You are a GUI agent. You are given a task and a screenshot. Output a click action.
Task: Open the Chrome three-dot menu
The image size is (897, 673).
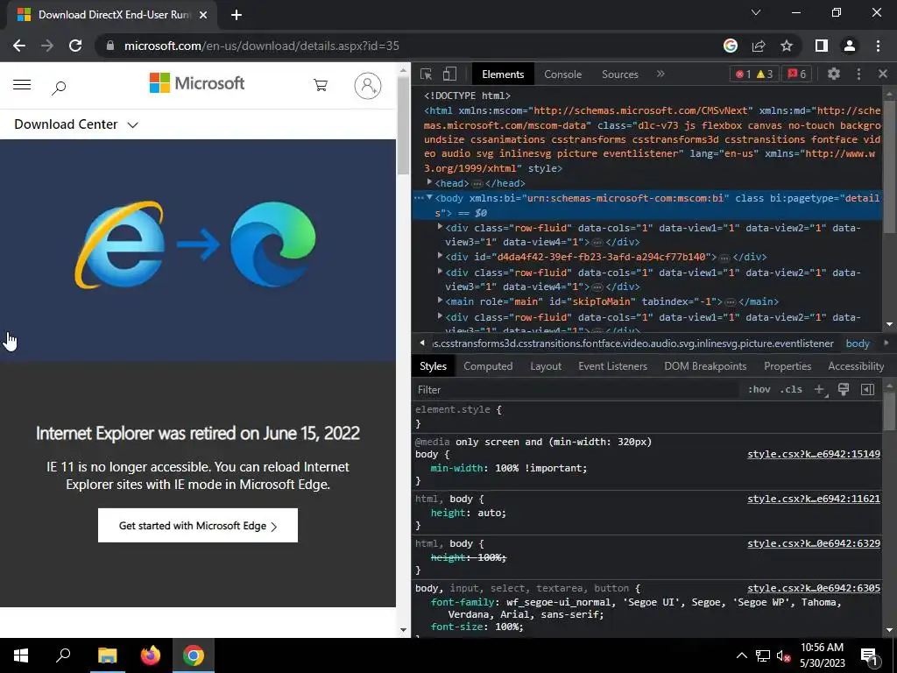878,46
